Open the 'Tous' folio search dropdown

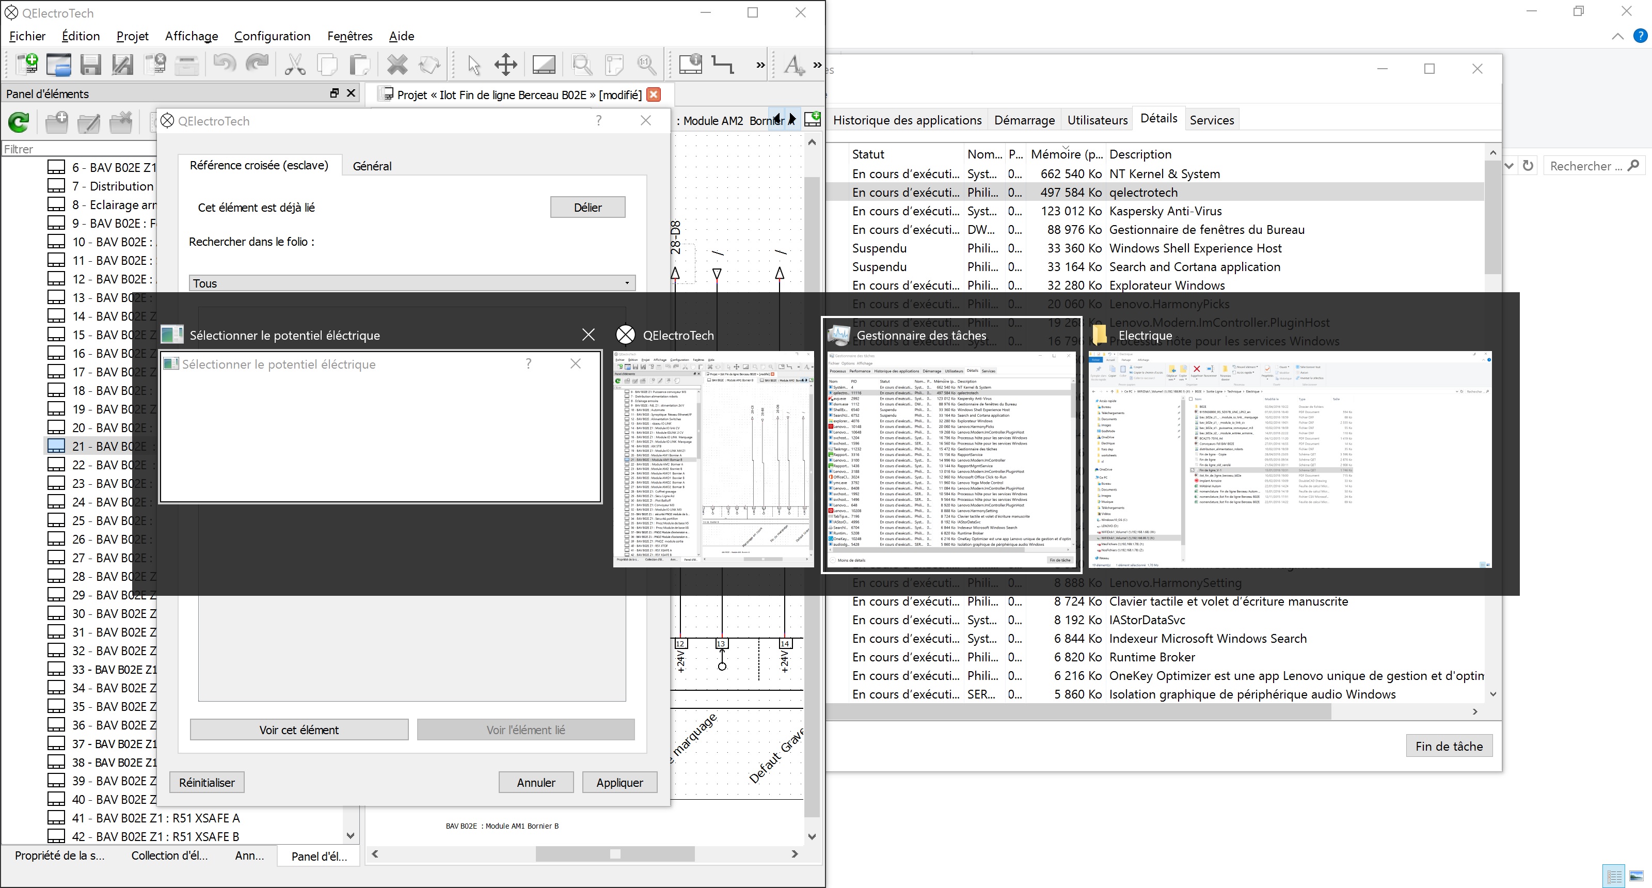coord(412,283)
